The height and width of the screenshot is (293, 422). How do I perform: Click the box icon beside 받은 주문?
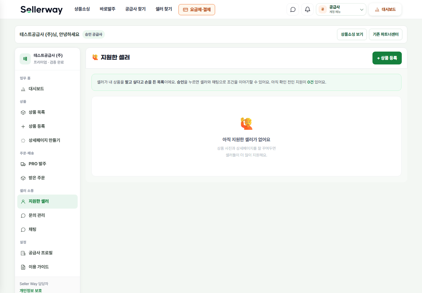[23, 178]
